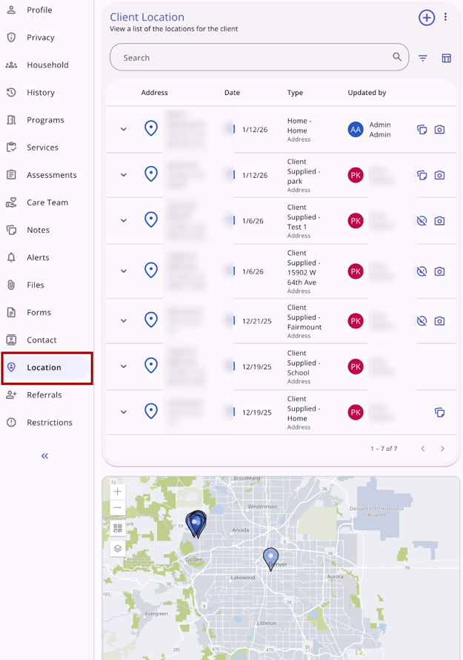The width and height of the screenshot is (463, 660).
Task: Expand the Home - Home location row
Action: pyautogui.click(x=124, y=130)
